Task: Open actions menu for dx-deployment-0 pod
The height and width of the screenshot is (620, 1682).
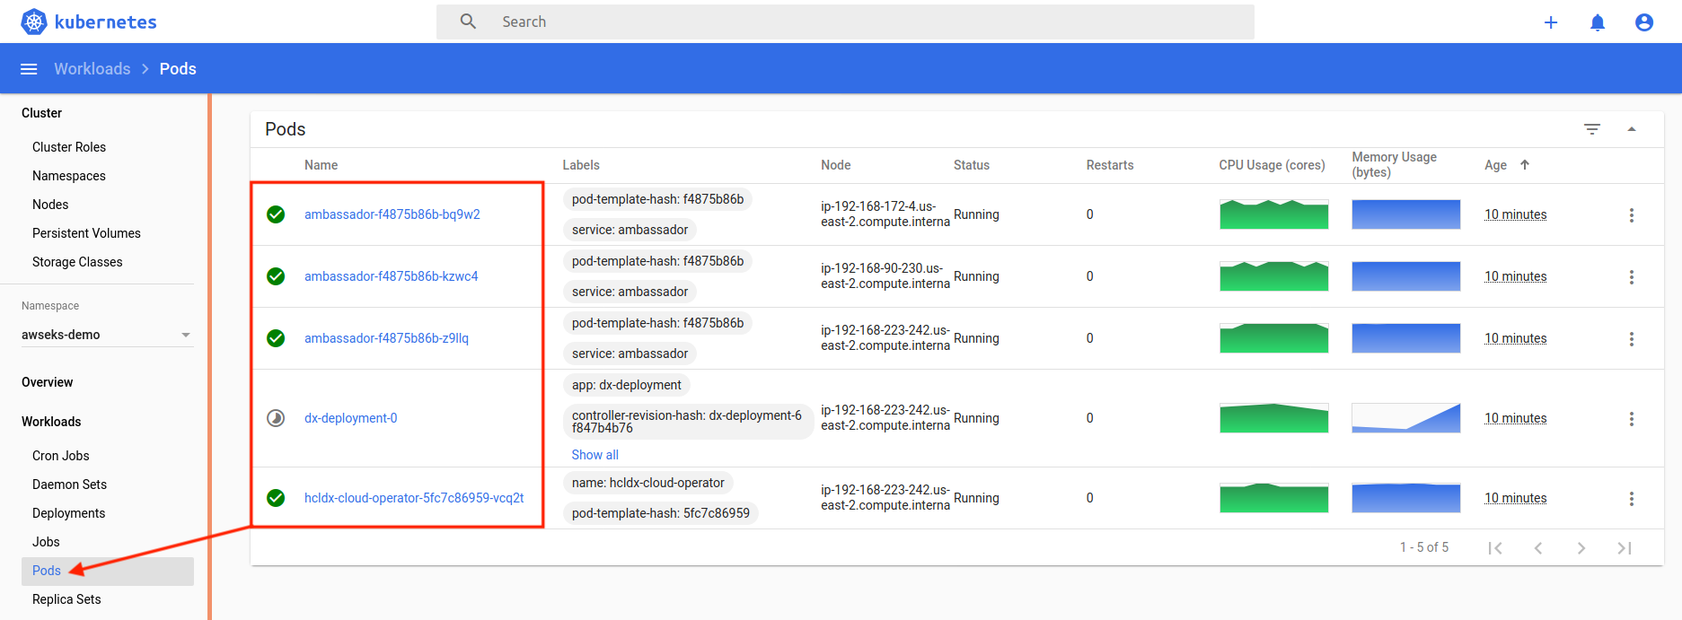Action: 1632,419
